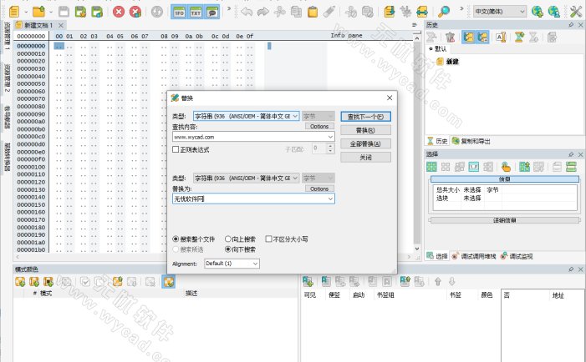Click the globe icon next to language dropdown
The height and width of the screenshot is (362, 586).
click(537, 12)
